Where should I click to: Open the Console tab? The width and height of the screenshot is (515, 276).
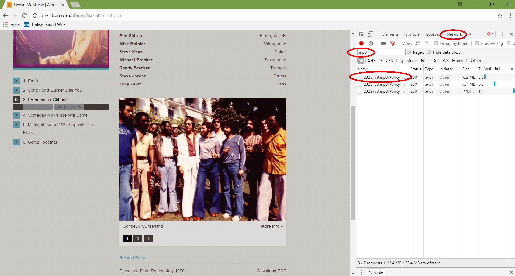(412, 34)
